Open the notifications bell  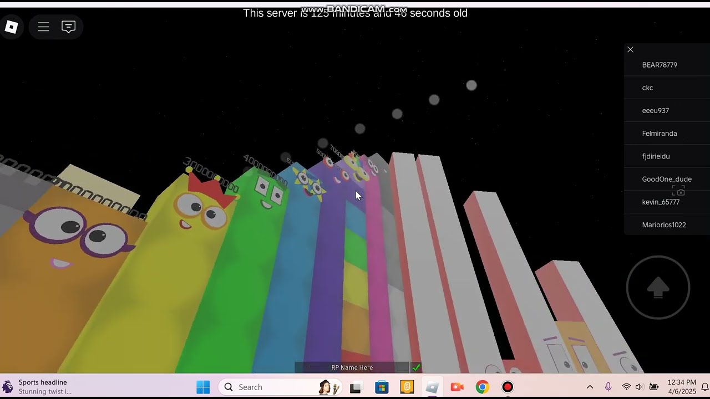pyautogui.click(x=705, y=387)
